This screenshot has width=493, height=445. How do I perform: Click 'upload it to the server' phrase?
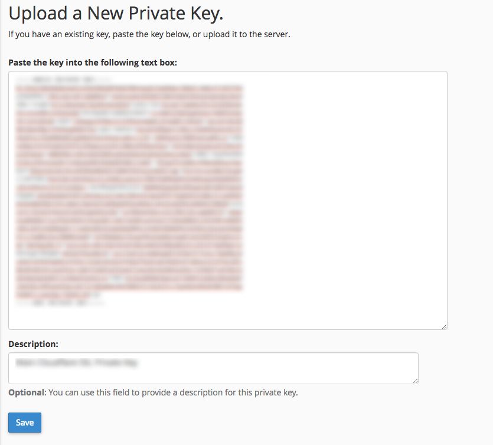(246, 34)
